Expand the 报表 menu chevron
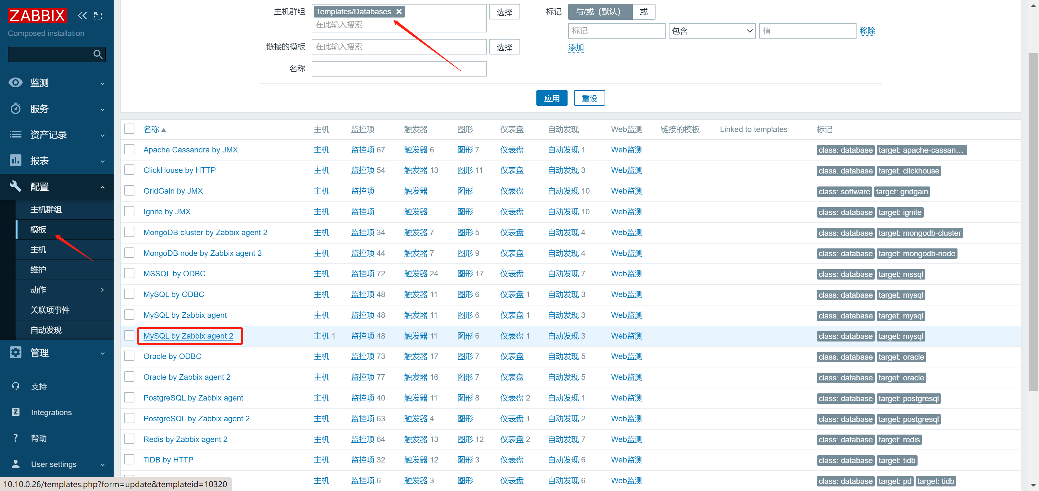 tap(103, 161)
